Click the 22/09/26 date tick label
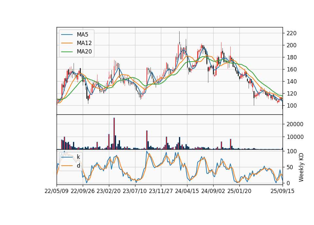 click(83, 191)
